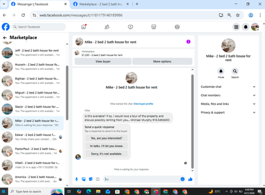Follow the View buyer profile link
This screenshot has width=265, height=195.
[143, 104]
